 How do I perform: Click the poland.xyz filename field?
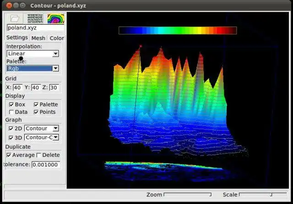click(x=36, y=28)
